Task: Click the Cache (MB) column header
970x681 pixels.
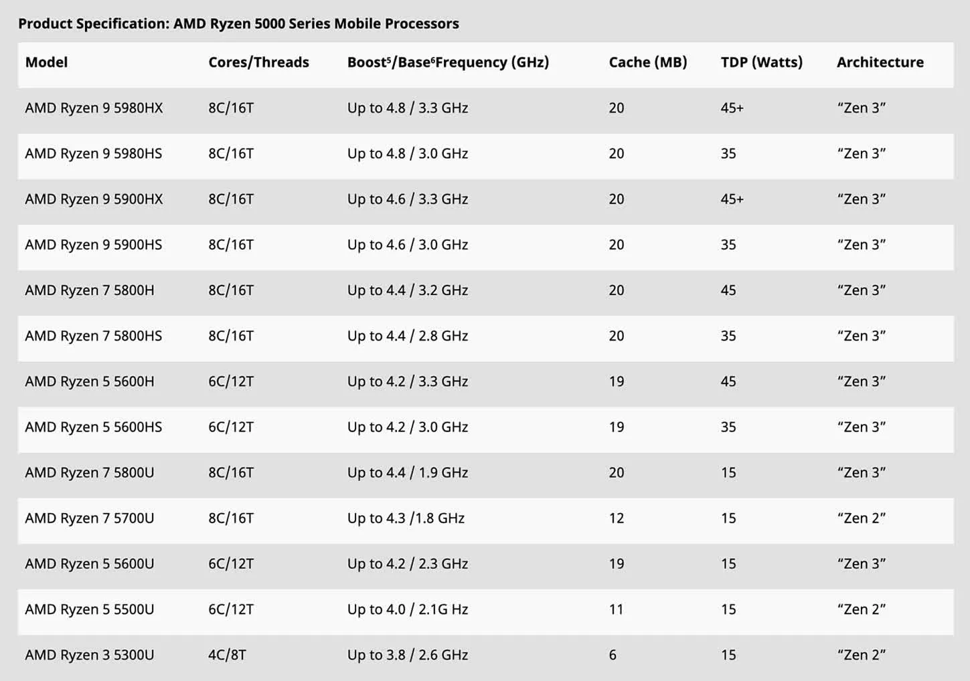Action: [647, 62]
